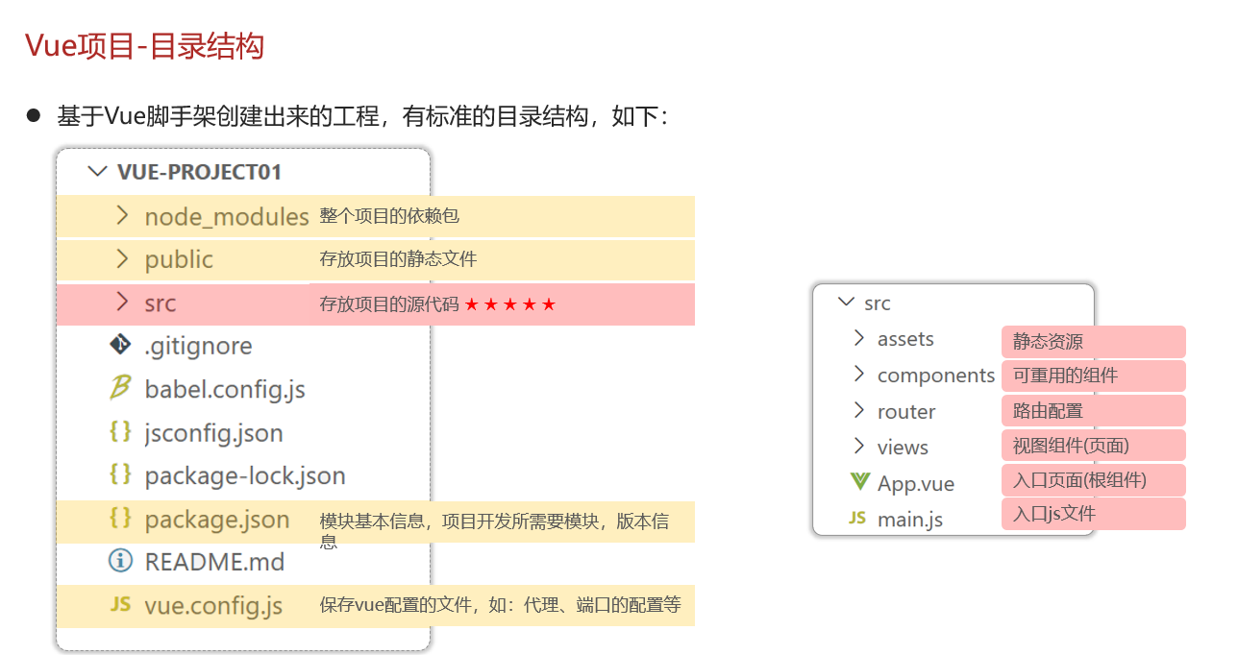Click the braces icon beside jsconfig.json

coord(120,432)
